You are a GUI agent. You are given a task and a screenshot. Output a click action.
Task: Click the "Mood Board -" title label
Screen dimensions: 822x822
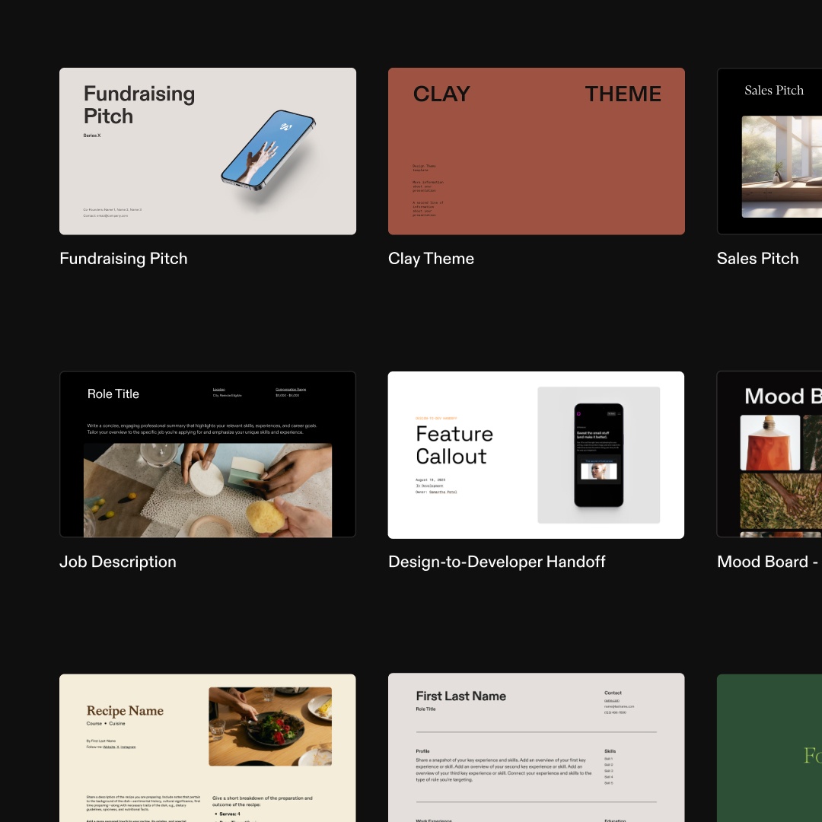(x=767, y=562)
